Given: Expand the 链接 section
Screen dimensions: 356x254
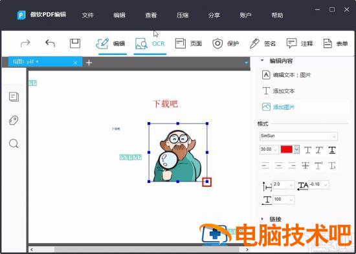Looking at the screenshot, I should [x=262, y=219].
